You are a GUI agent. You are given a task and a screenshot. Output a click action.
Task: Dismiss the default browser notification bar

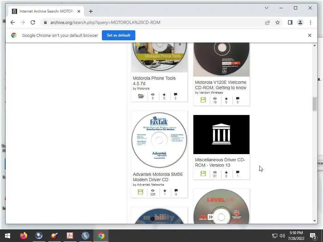point(309,35)
